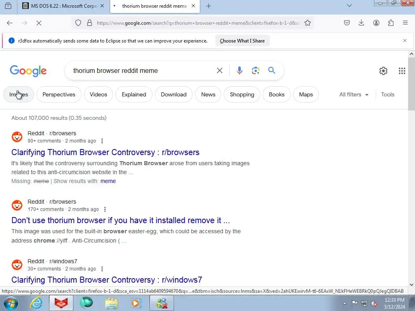Open Google Lens image search icon
This screenshot has height=311, width=415.
click(255, 70)
